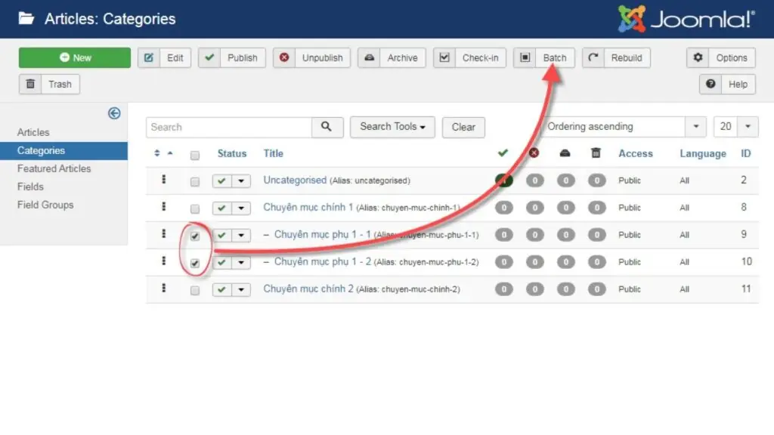The width and height of the screenshot is (774, 435).
Task: Open the Help page
Action: coord(727,85)
